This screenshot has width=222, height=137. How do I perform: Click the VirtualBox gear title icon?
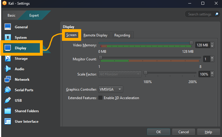click(x=4, y=3)
